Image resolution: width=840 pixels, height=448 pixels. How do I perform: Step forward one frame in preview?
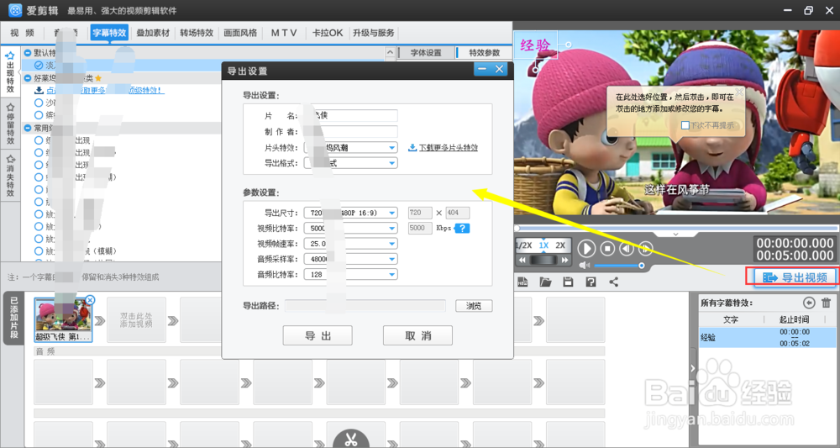click(x=645, y=249)
